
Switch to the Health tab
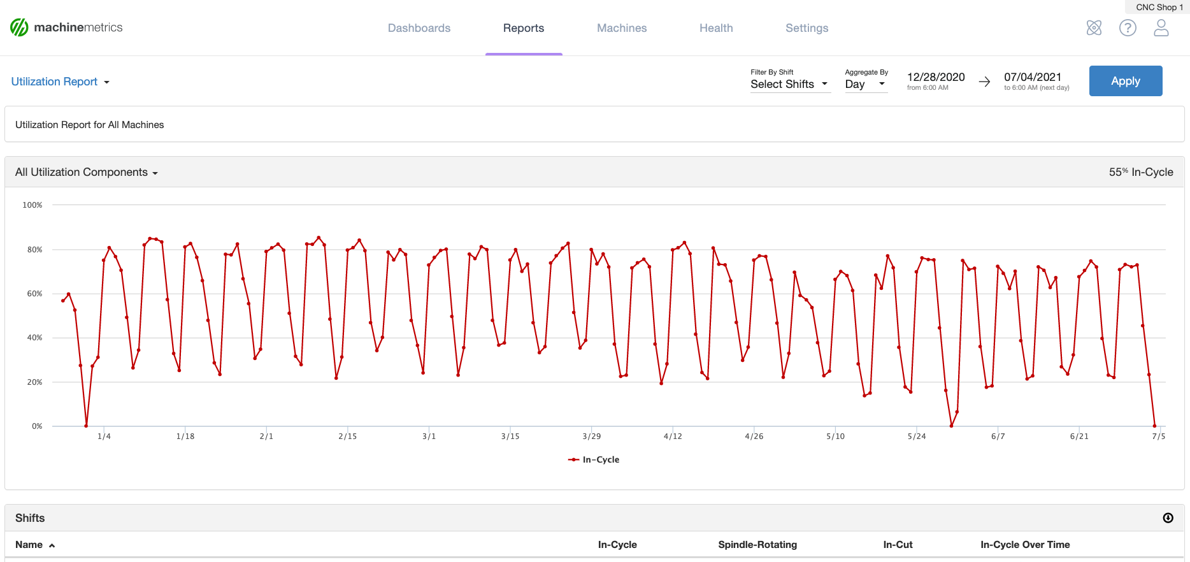716,28
